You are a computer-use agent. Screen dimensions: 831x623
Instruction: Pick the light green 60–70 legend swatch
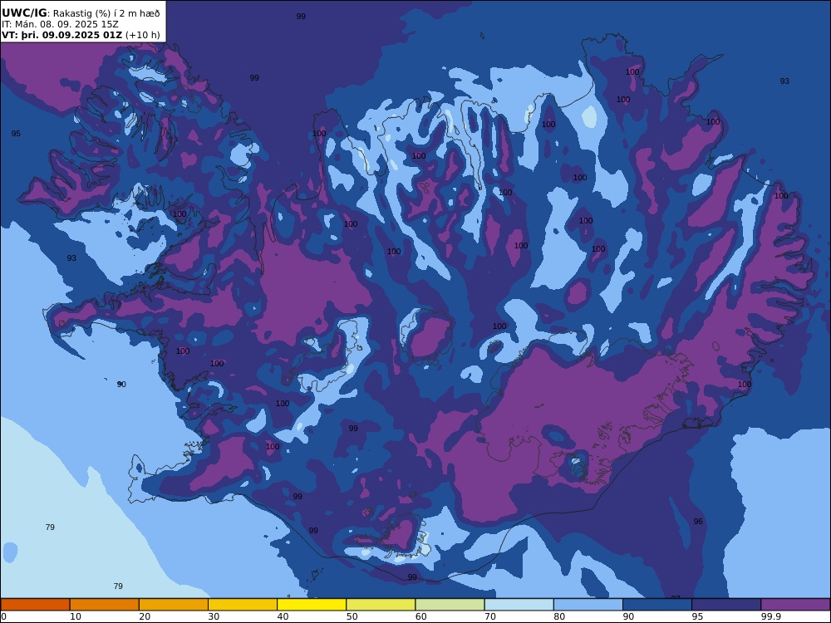(x=450, y=605)
